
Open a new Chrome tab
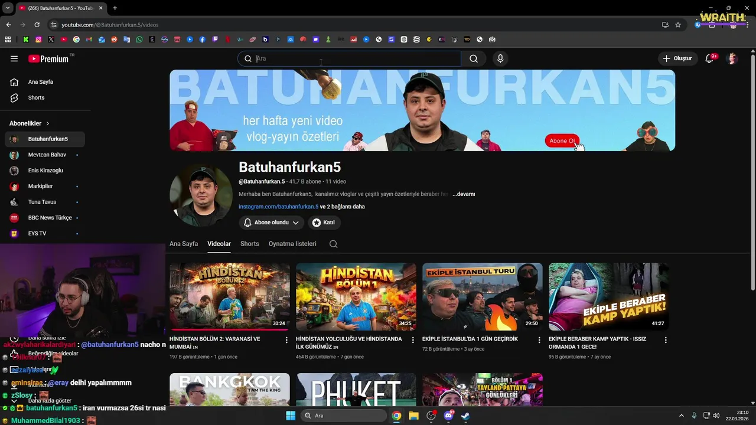(x=115, y=8)
